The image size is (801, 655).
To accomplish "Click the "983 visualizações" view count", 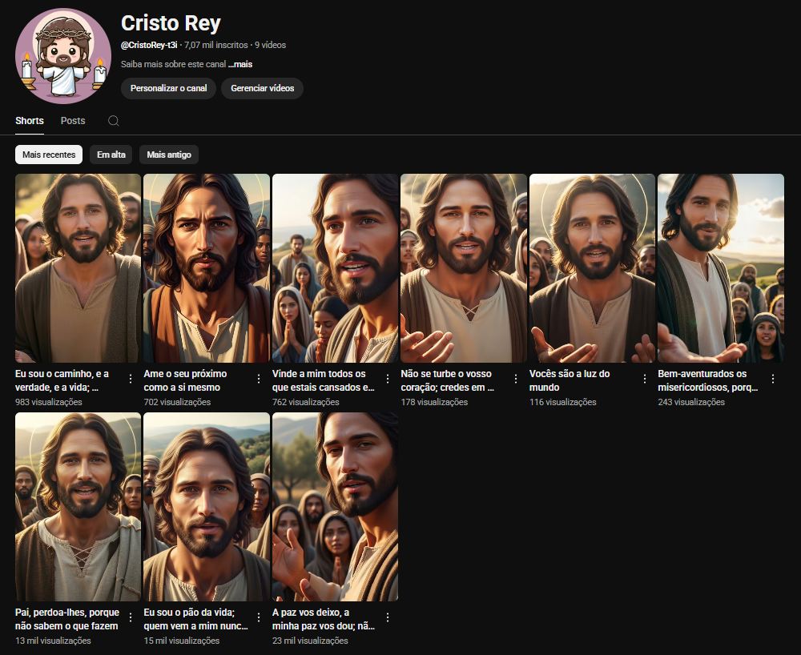I will (49, 402).
